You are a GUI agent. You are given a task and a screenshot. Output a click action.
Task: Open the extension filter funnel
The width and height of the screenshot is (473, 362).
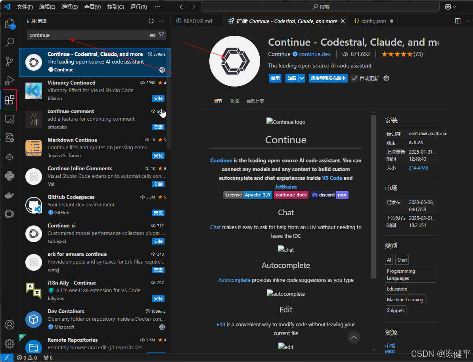point(161,35)
